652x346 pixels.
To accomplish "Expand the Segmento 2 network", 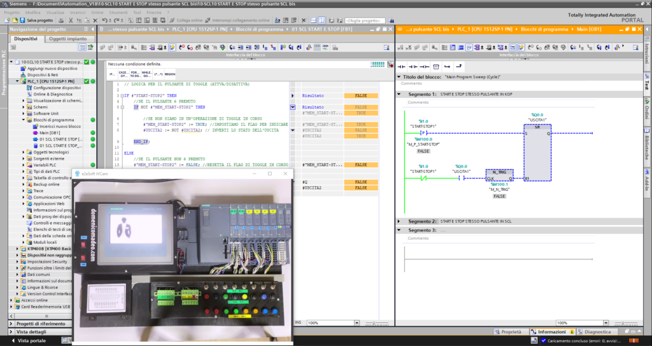I will pyautogui.click(x=400, y=221).
